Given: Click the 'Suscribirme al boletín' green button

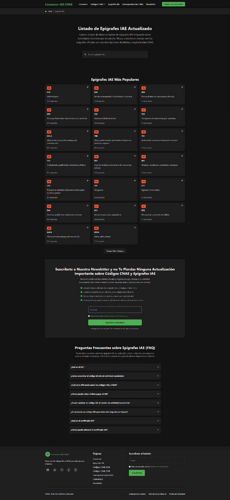Looking at the screenshot, I should point(115,322).
